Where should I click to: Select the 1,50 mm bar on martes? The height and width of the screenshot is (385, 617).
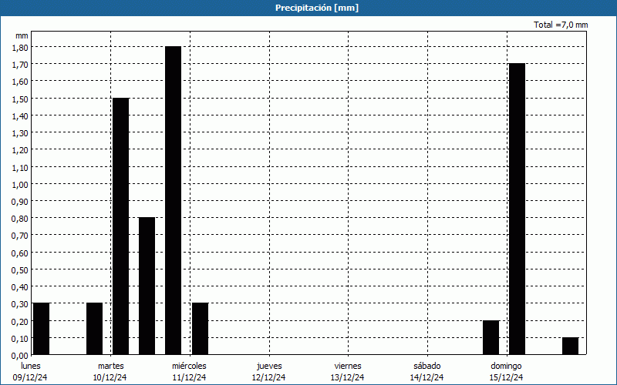(x=121, y=226)
